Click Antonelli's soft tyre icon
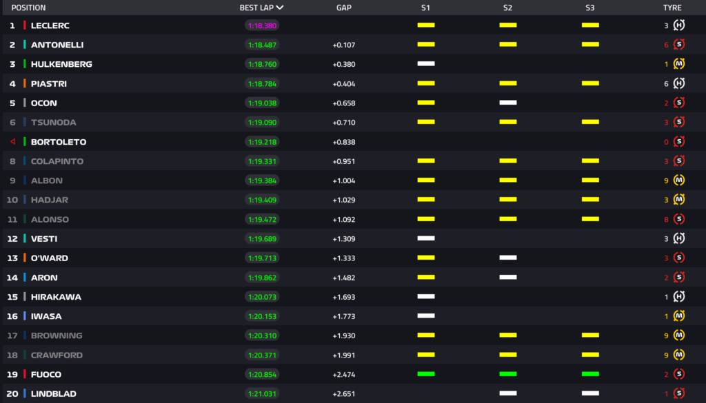This screenshot has width=706, height=403. click(679, 45)
